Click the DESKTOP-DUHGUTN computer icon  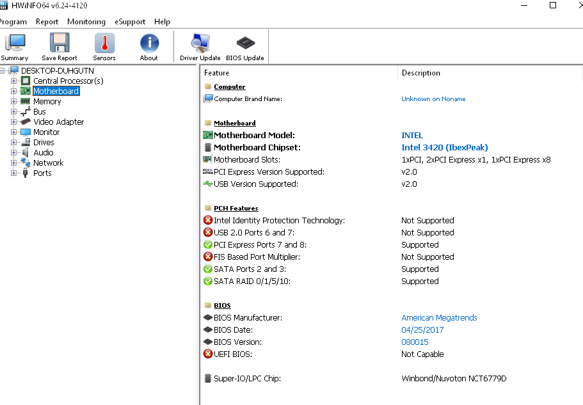(13, 70)
